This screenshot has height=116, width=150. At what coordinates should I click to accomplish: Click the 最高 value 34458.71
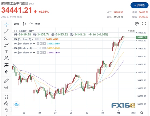(x=143, y=12)
